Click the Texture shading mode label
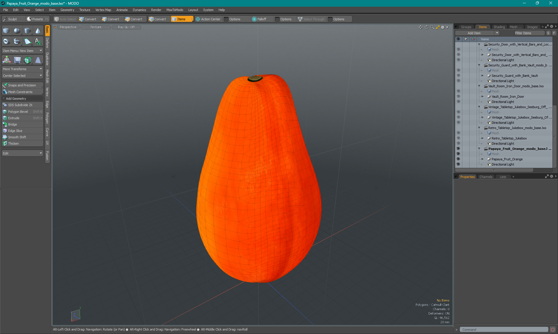 click(x=96, y=27)
